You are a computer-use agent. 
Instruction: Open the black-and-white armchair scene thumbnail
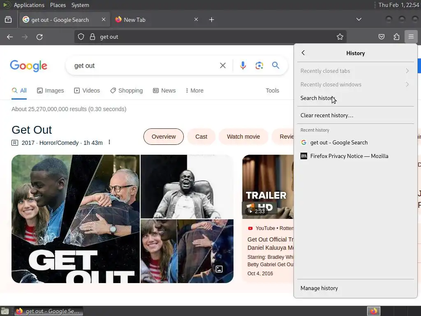coord(187,186)
